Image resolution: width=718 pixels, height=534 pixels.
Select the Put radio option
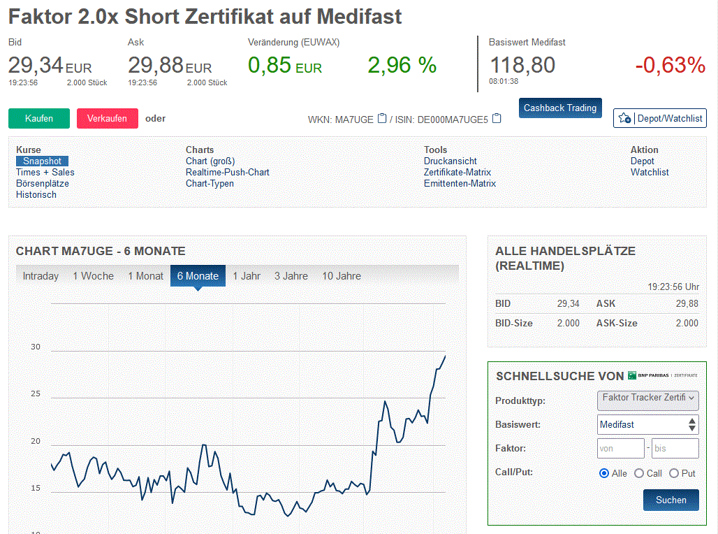(x=674, y=473)
